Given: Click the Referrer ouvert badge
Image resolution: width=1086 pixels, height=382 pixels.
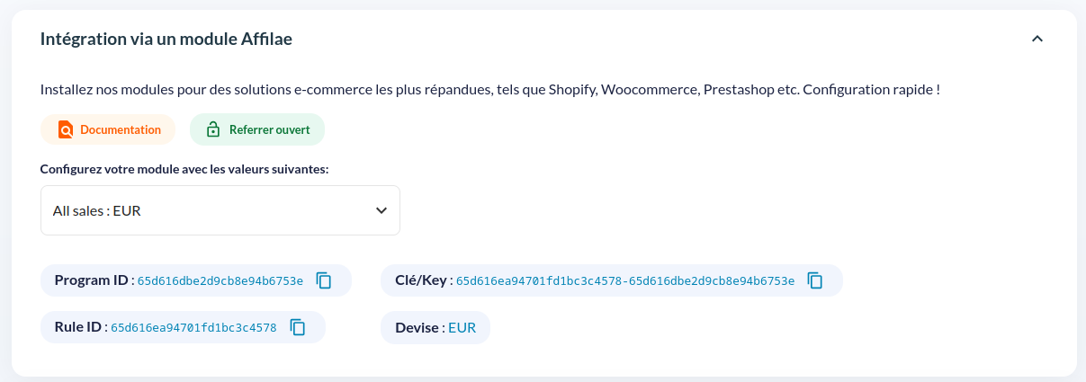Looking at the screenshot, I should [x=257, y=129].
